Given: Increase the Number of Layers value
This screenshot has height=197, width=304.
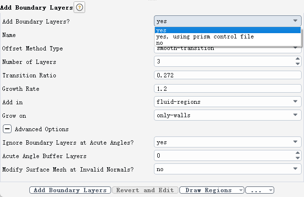Looking at the screenshot, I should point(297,60).
